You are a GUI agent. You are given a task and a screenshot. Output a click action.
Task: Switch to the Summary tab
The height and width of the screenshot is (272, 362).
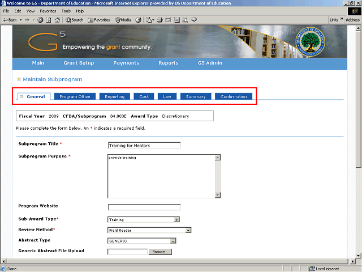pos(196,96)
